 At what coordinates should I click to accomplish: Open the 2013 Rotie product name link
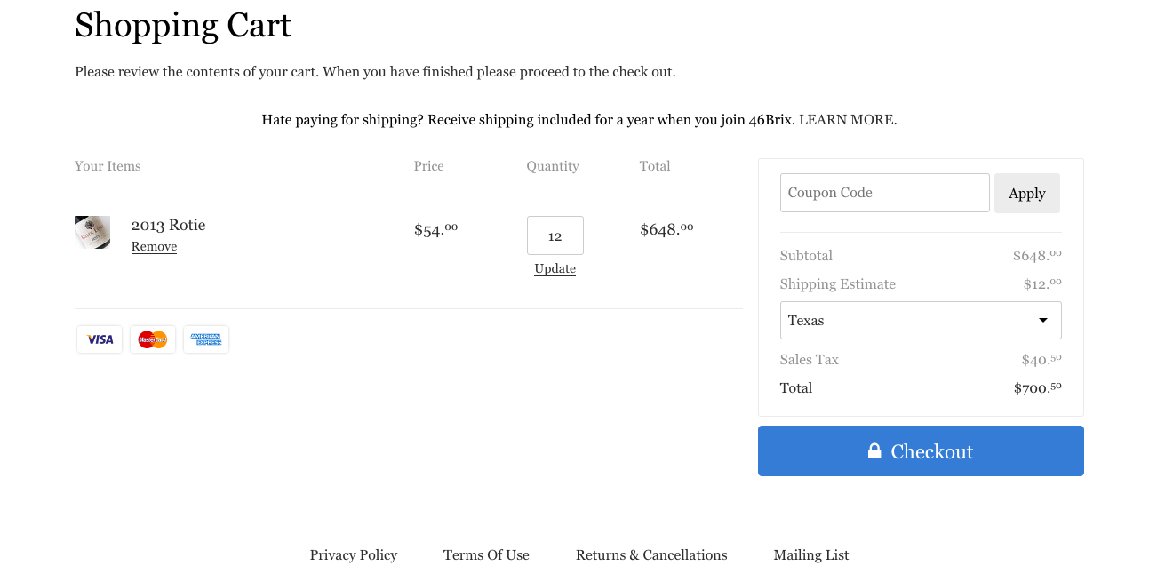click(x=168, y=225)
